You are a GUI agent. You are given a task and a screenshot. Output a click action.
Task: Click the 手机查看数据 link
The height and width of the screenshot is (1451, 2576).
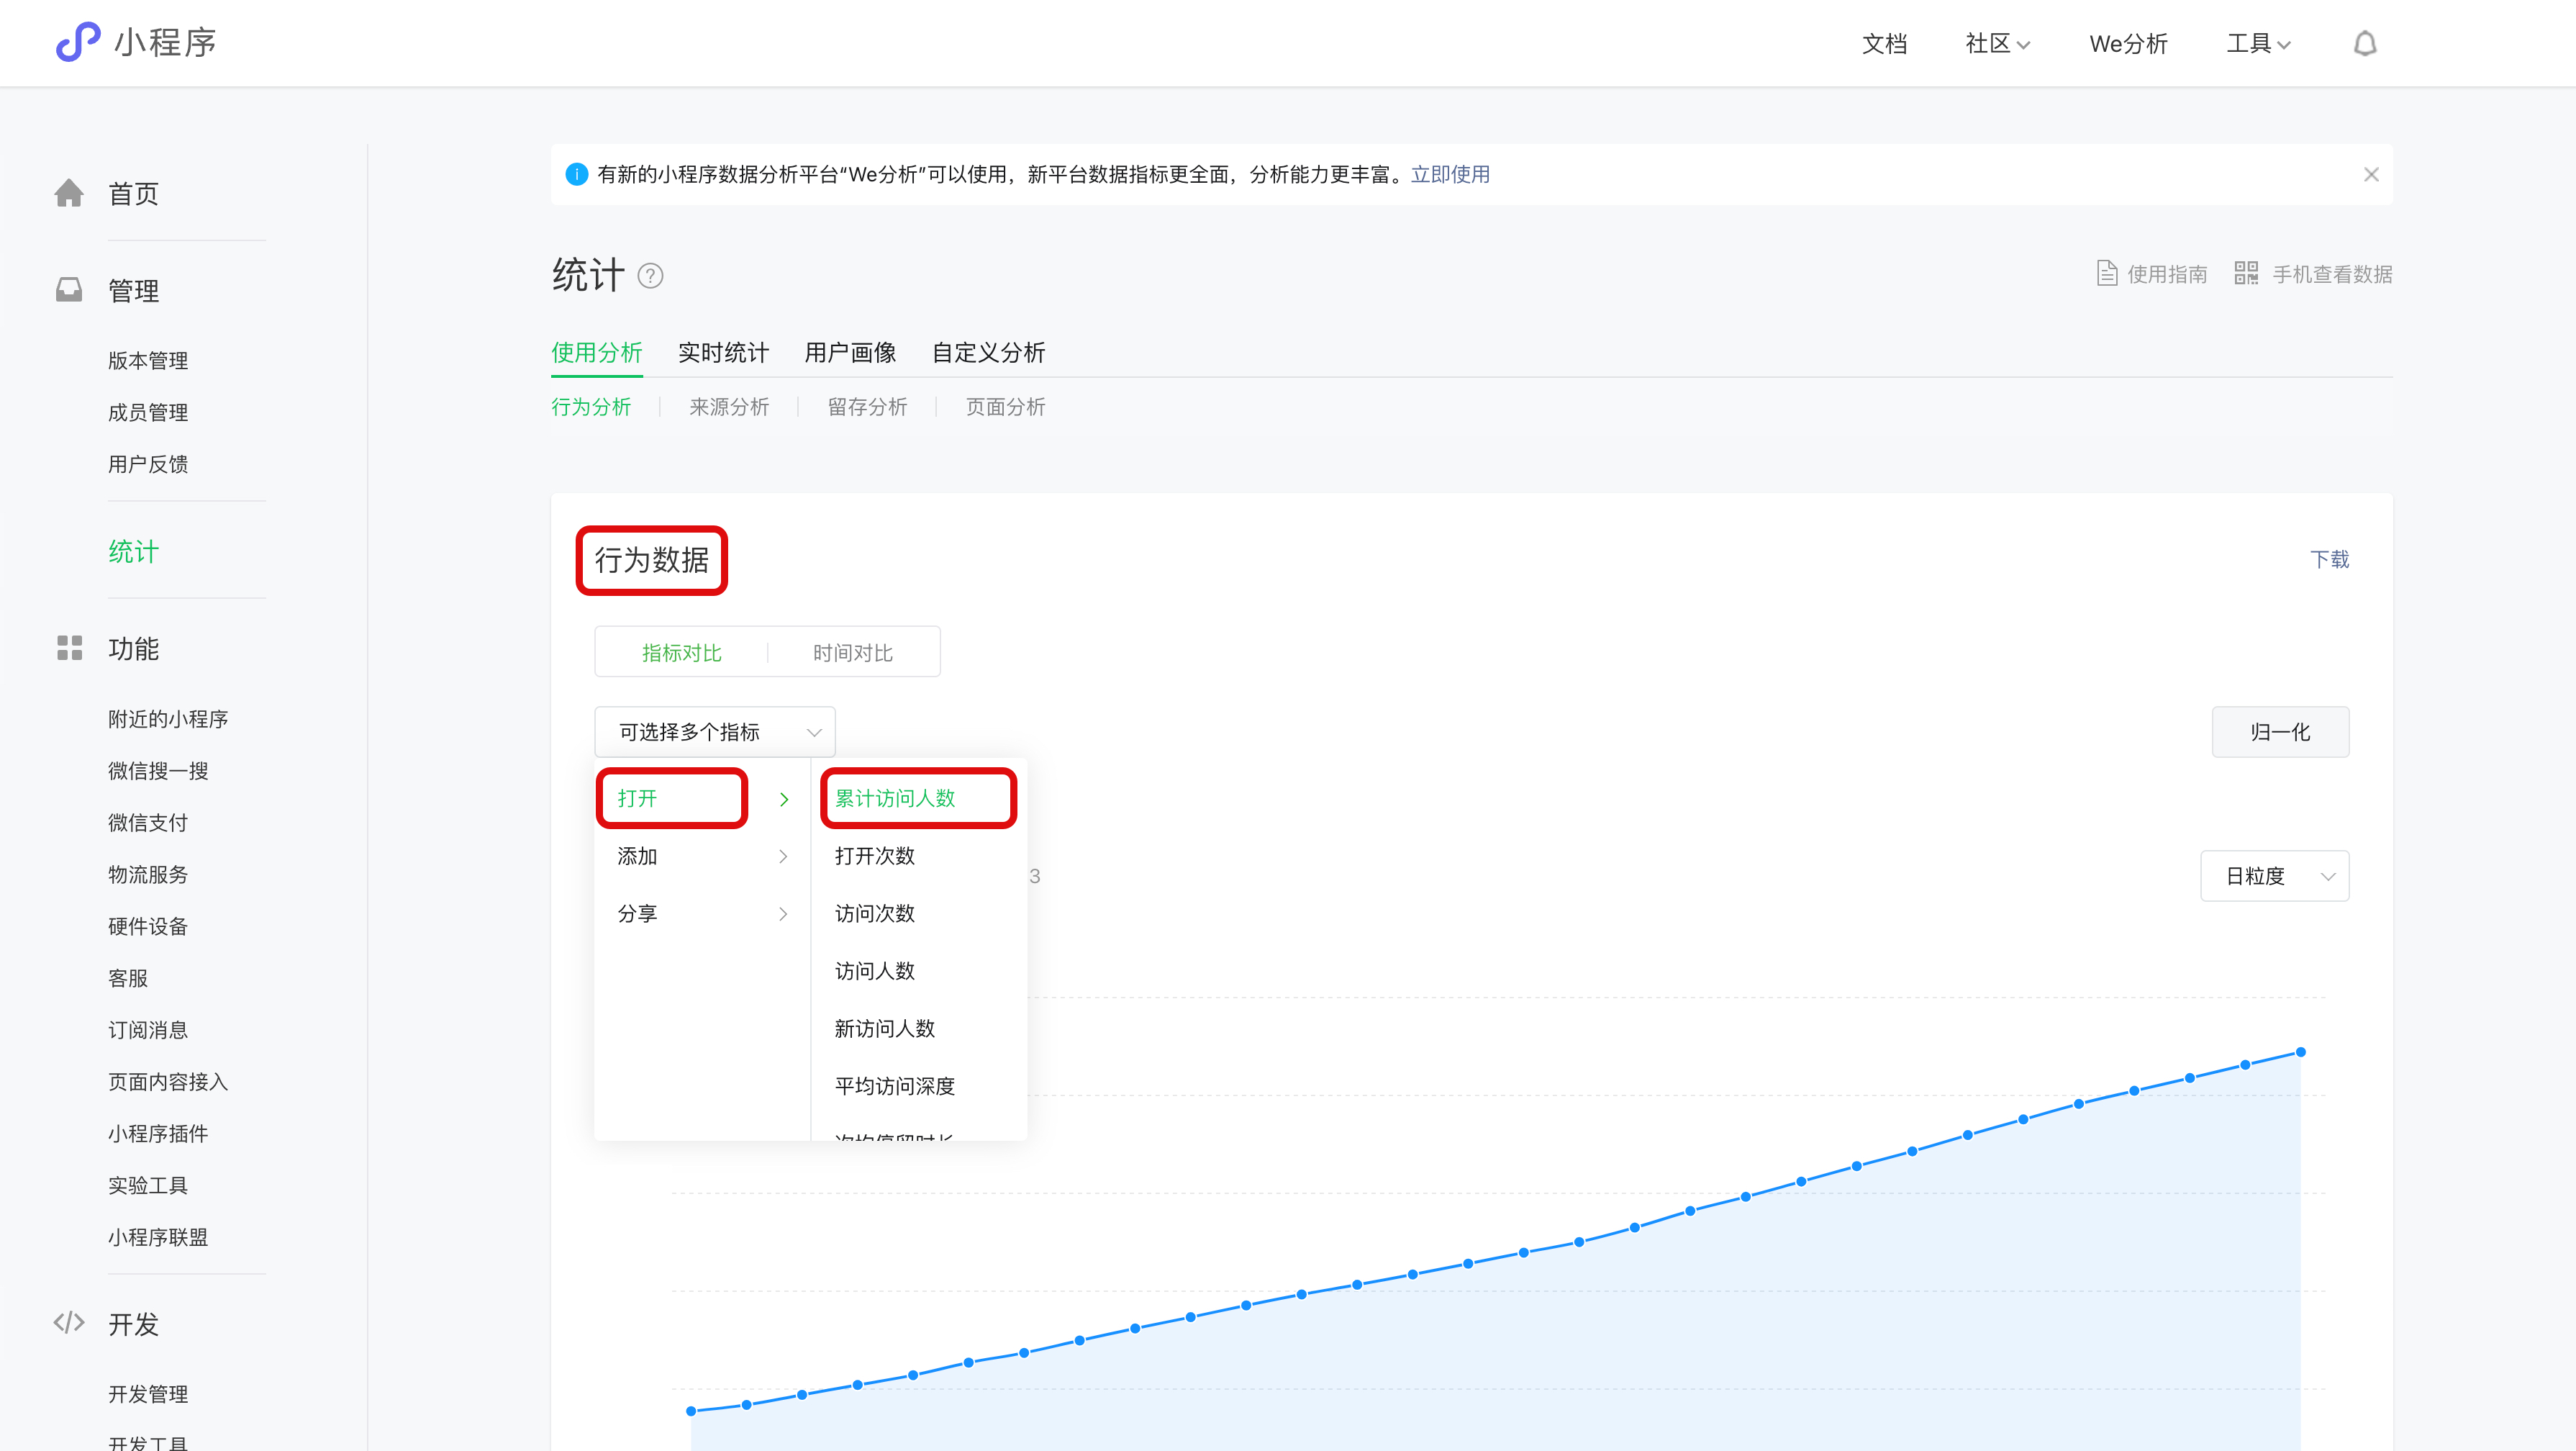click(x=2332, y=274)
